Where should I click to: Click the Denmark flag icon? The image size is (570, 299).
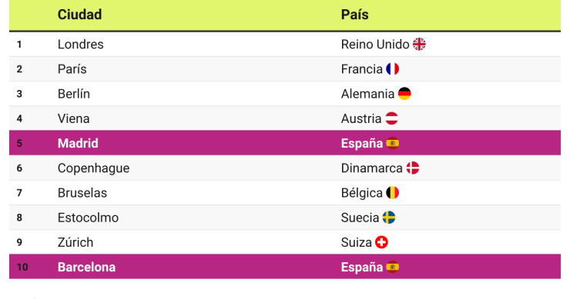coord(413,168)
